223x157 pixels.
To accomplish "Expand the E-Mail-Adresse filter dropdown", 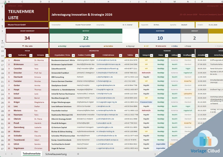I will click(x=120, y=55).
